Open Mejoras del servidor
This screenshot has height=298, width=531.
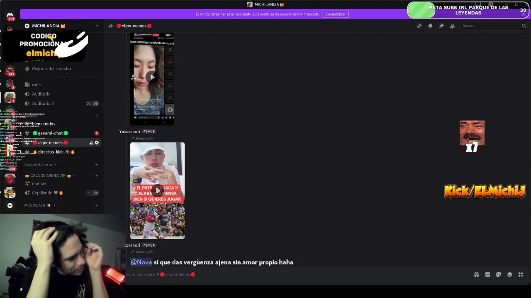51,69
